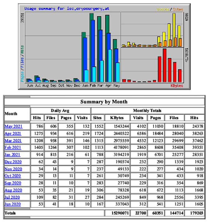
Task: Open the Dec 2020 report link
Action: click(13, 162)
